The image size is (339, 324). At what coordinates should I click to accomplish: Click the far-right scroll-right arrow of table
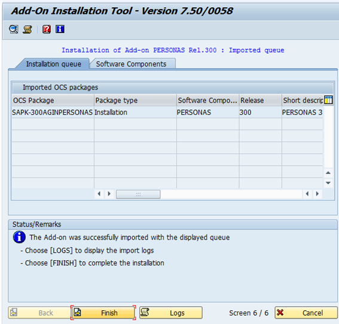tap(317, 194)
